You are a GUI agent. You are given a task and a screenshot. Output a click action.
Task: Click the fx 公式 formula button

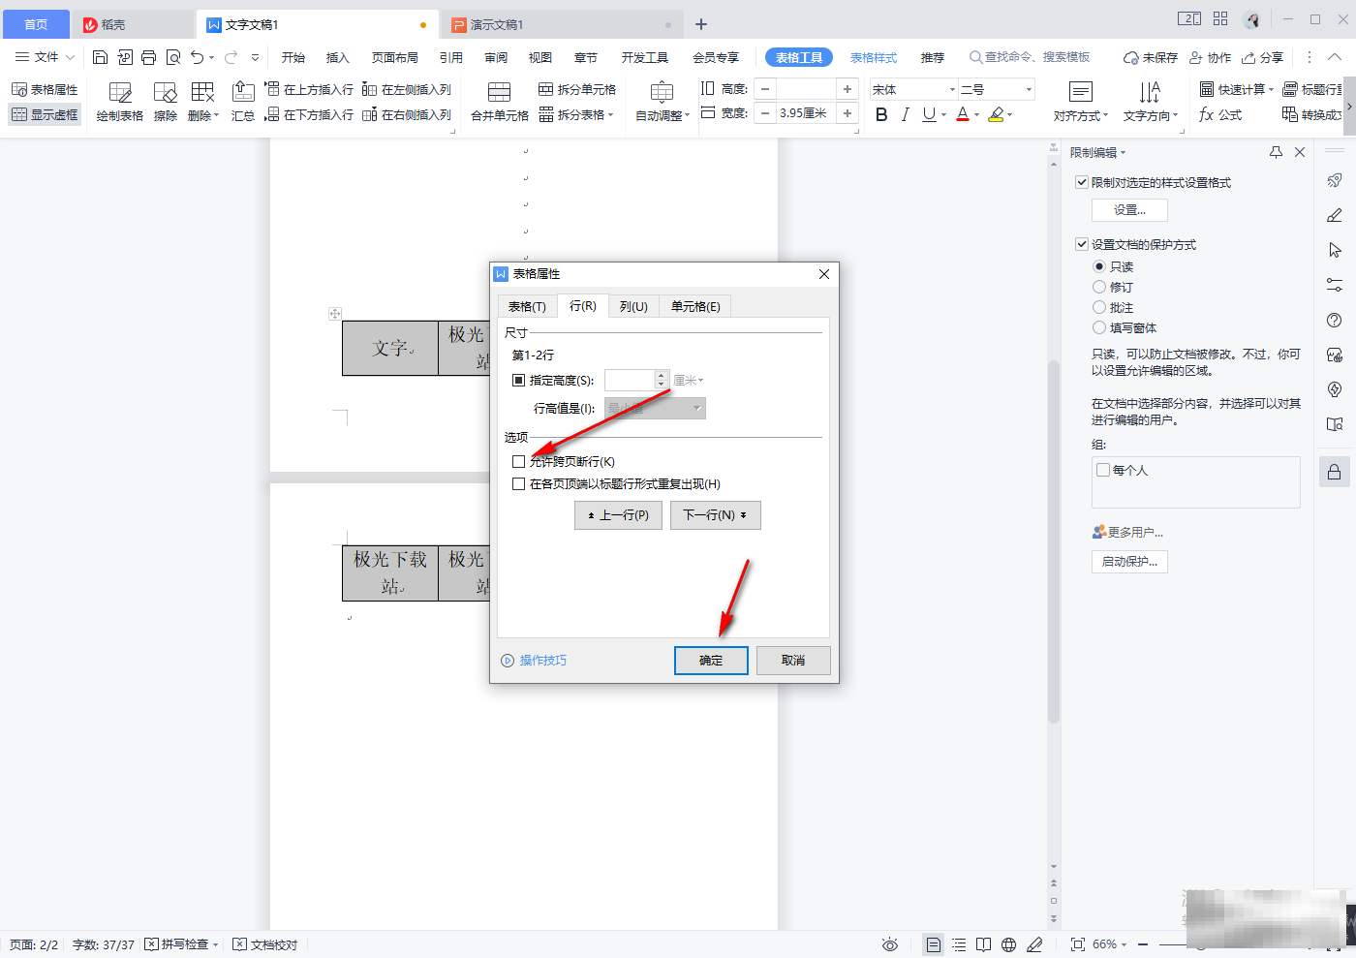[1220, 114]
